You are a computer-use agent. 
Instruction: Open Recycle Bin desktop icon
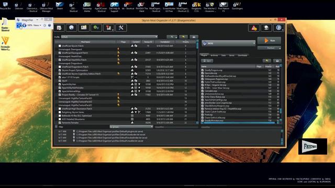pos(5,6)
